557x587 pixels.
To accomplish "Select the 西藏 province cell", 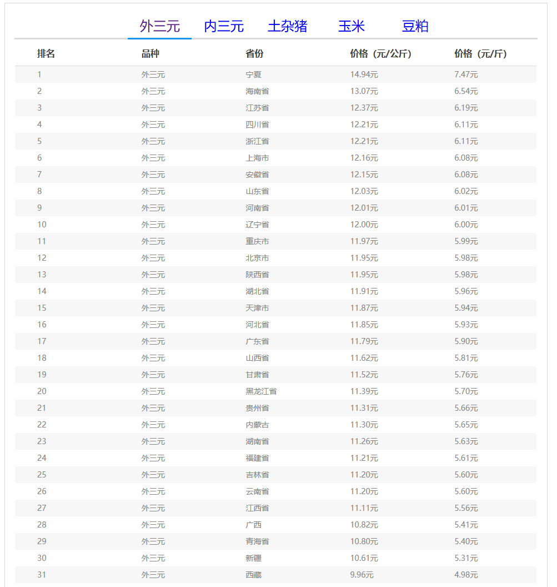I will coord(253,575).
